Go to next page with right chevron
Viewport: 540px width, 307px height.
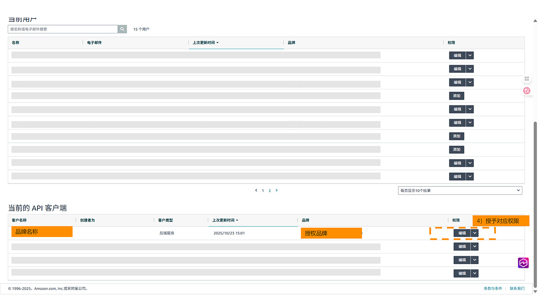click(276, 191)
